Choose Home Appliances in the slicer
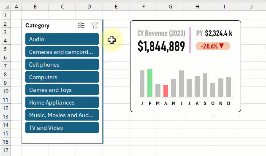The width and height of the screenshot is (266, 156). point(62,102)
